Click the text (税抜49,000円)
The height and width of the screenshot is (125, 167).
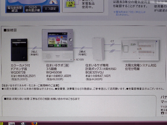[x=55, y=79]
